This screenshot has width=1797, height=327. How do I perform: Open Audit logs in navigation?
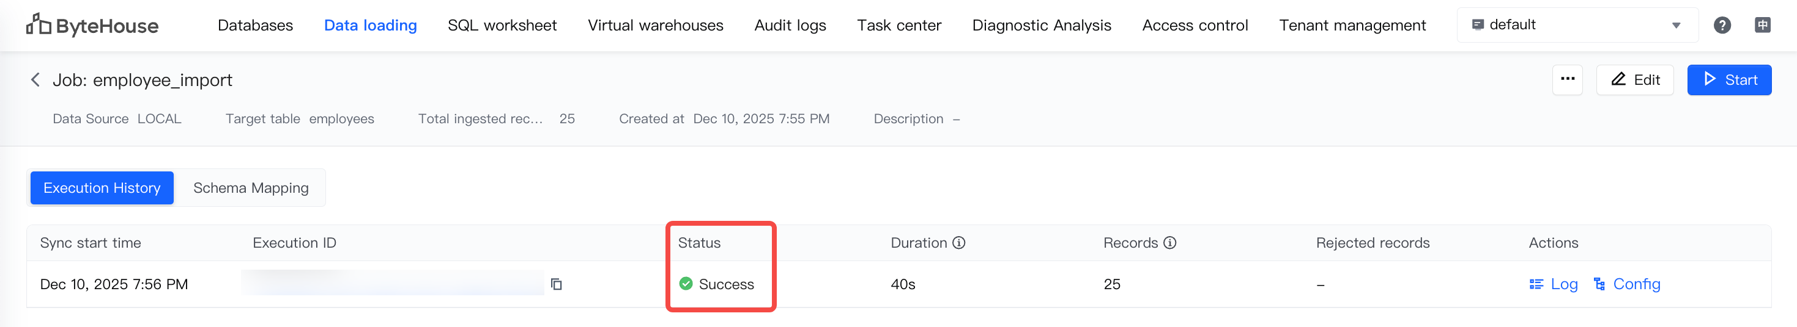click(790, 26)
